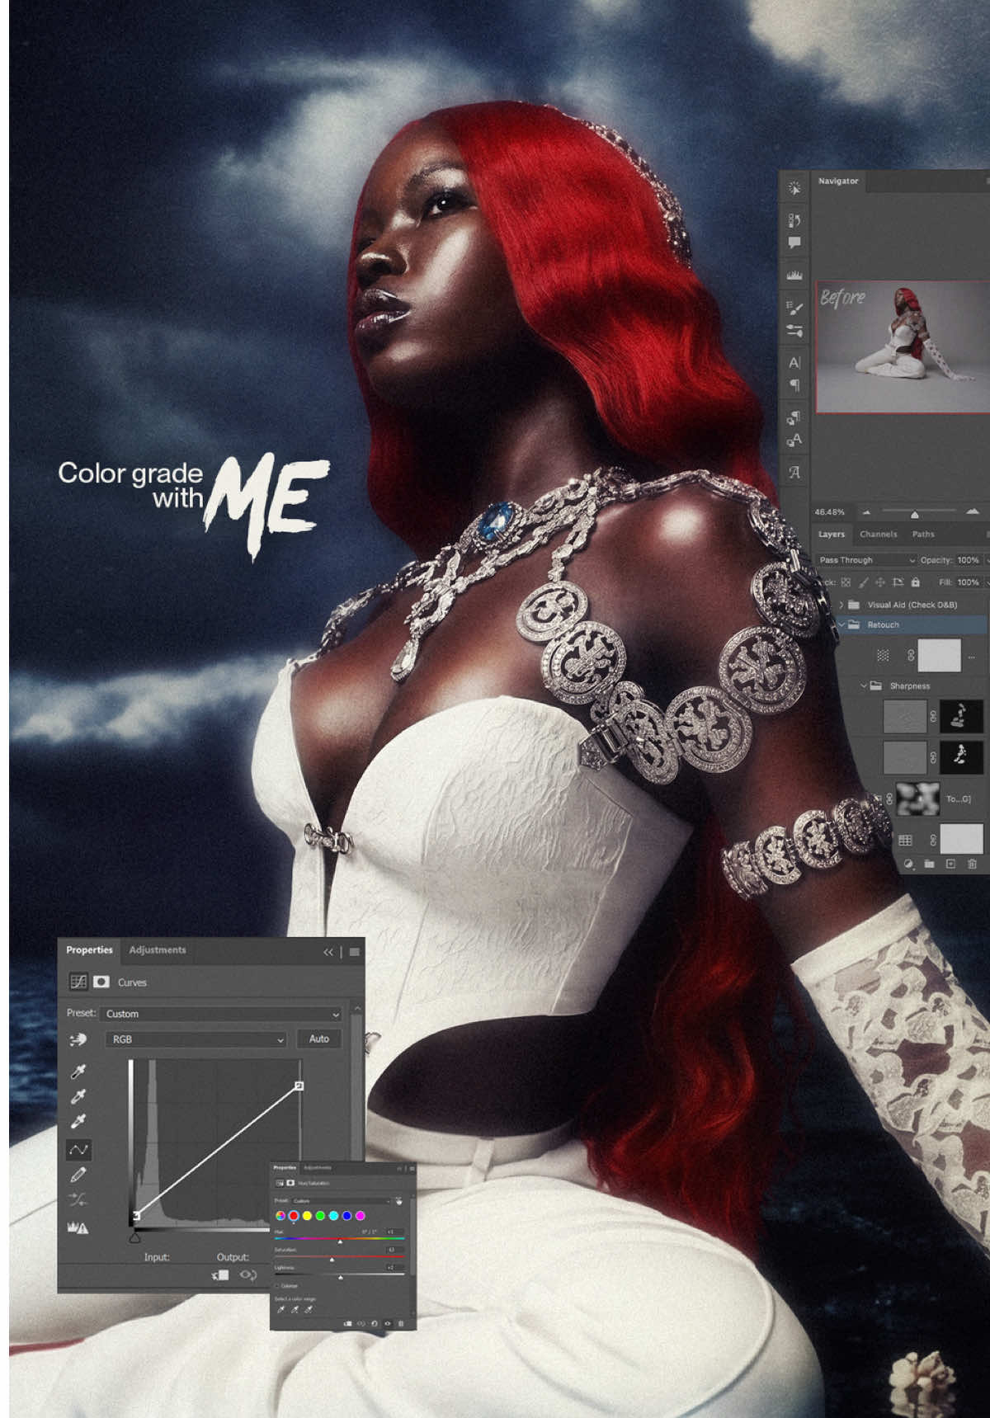Toggle the lock all layer icon
Viewport: 990px width, 1418px height.
tap(915, 582)
